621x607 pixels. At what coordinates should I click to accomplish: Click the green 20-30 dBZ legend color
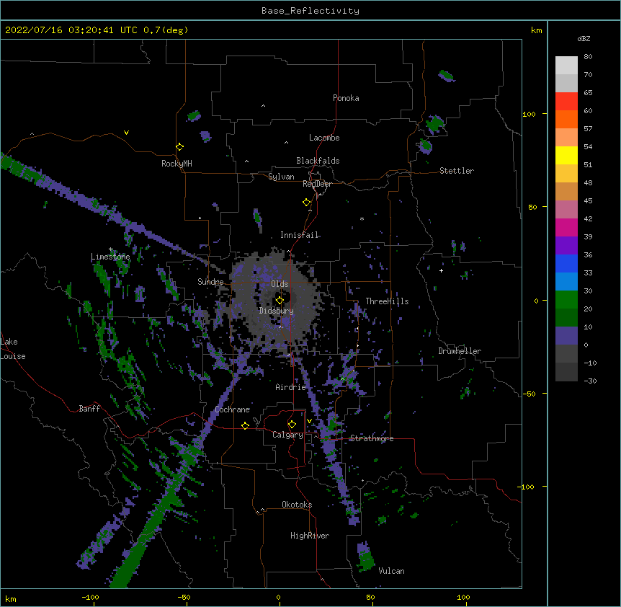[566, 300]
